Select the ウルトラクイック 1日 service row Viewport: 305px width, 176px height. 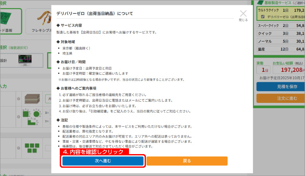pyautogui.click(x=280, y=10)
